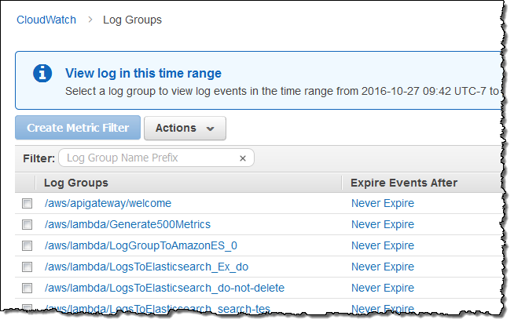Open the LogsToElasticsearch_do-not-delete log group

click(x=164, y=289)
